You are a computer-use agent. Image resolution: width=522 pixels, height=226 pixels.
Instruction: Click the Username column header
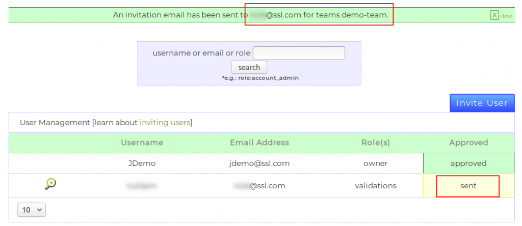(x=142, y=143)
